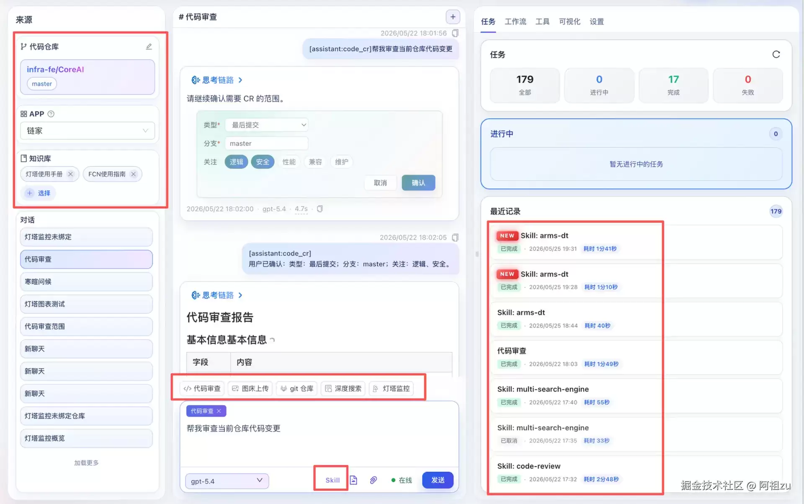The width and height of the screenshot is (804, 504).
Task: Click the plus icon to create new chat
Action: [x=453, y=17]
